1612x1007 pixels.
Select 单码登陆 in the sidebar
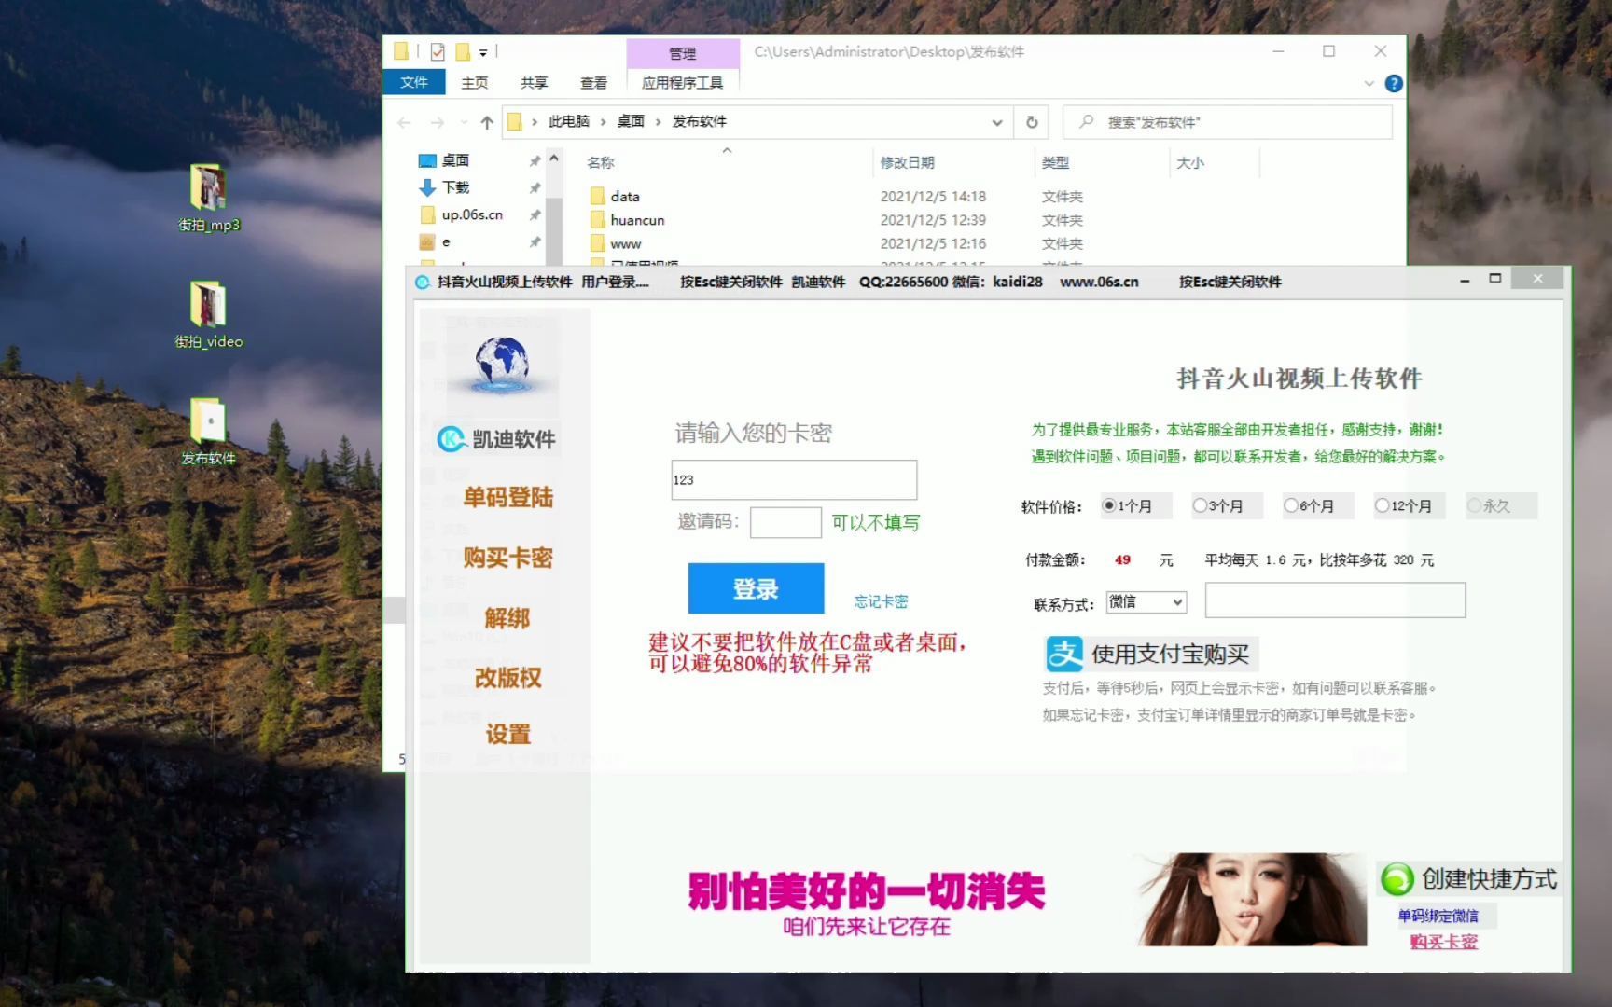pyautogui.click(x=508, y=497)
